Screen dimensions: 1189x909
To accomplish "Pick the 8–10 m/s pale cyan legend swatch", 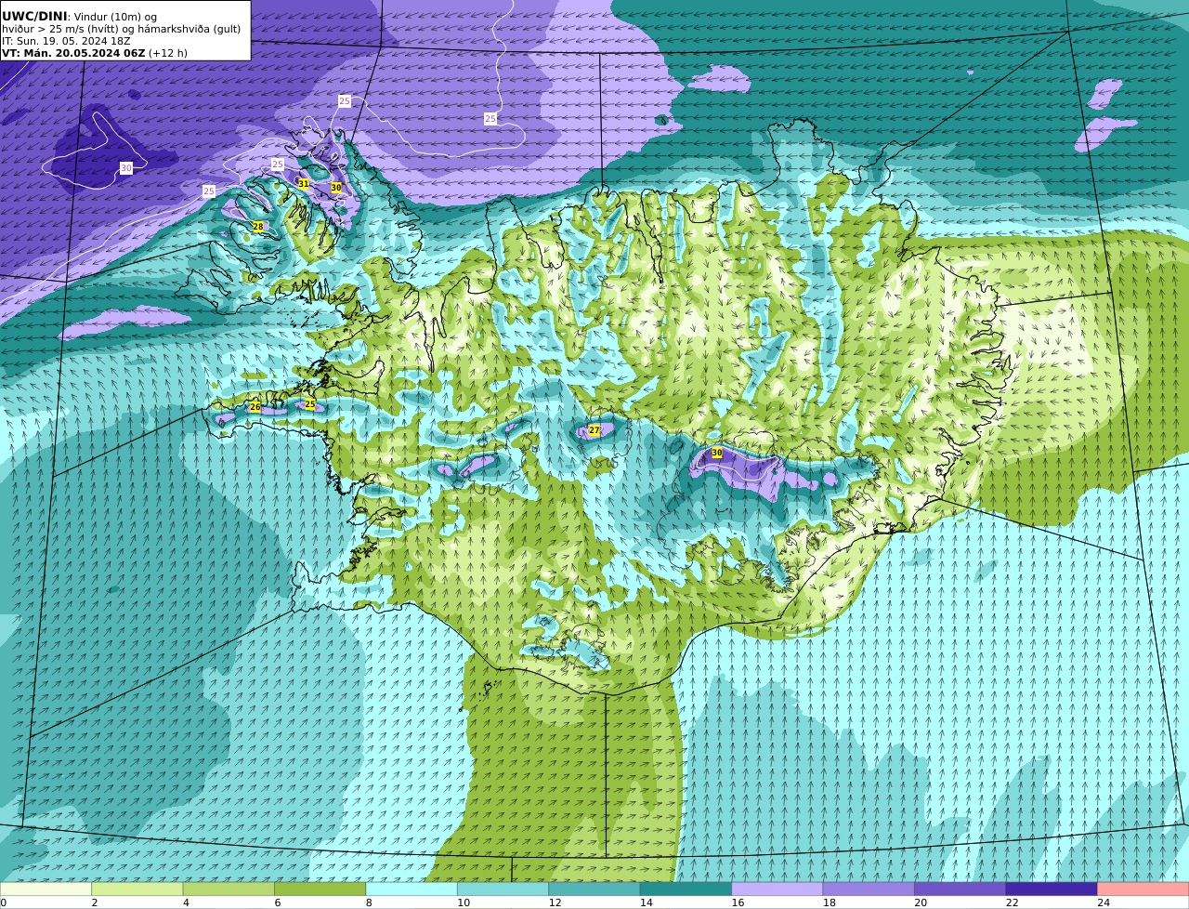I will tap(412, 889).
